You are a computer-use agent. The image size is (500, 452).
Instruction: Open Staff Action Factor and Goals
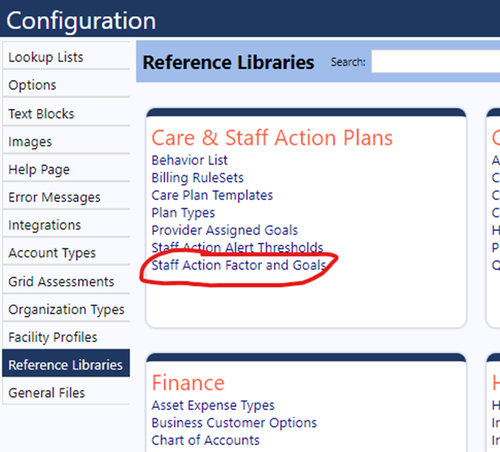[239, 266]
